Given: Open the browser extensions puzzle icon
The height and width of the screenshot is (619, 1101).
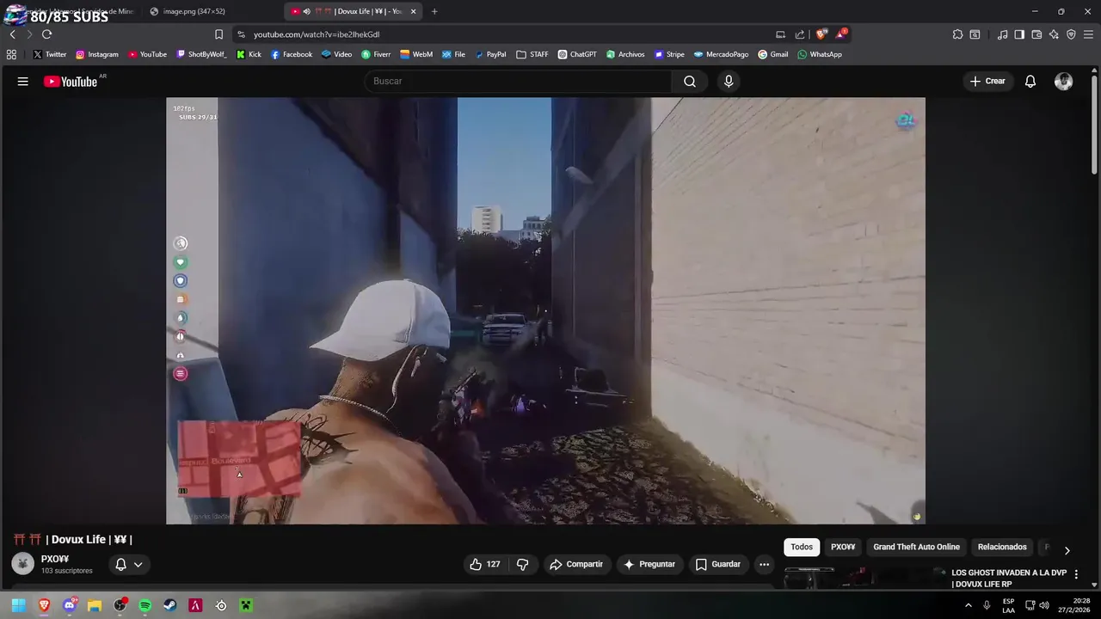Looking at the screenshot, I should pos(957,34).
